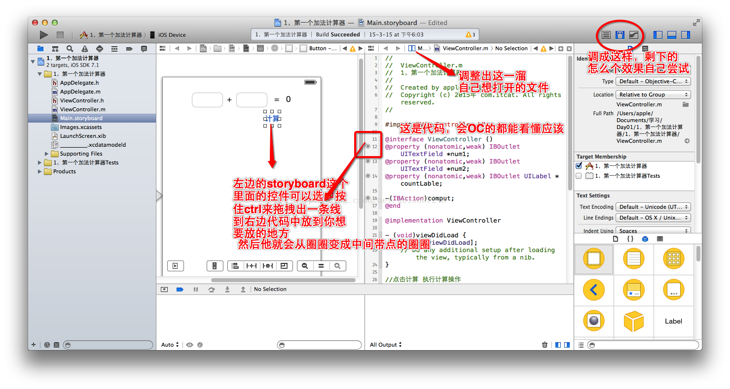The width and height of the screenshot is (730, 389).
Task: Expand the 第一个加法计算器Tests folder
Action: tap(40, 162)
